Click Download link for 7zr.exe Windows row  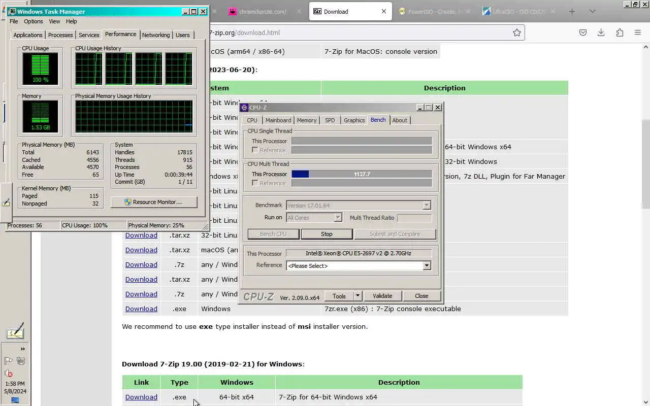(141, 309)
